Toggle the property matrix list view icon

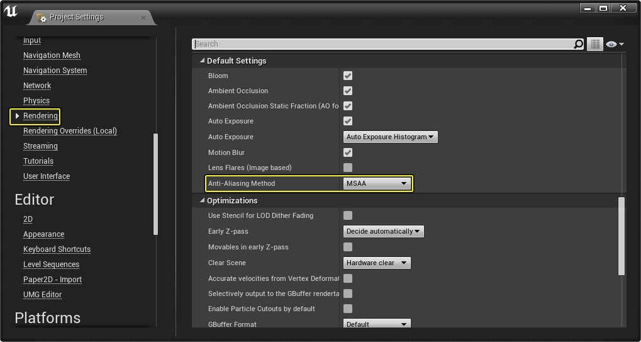click(594, 44)
